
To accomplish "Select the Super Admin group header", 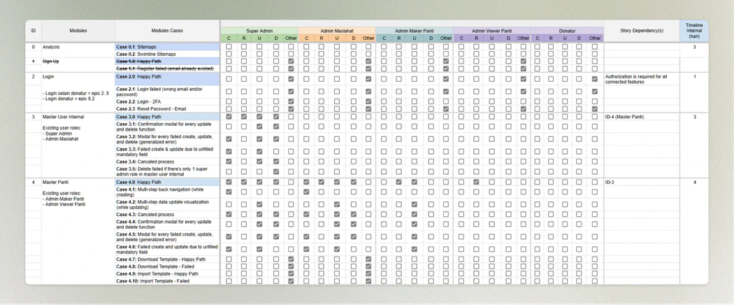I will [x=259, y=31].
